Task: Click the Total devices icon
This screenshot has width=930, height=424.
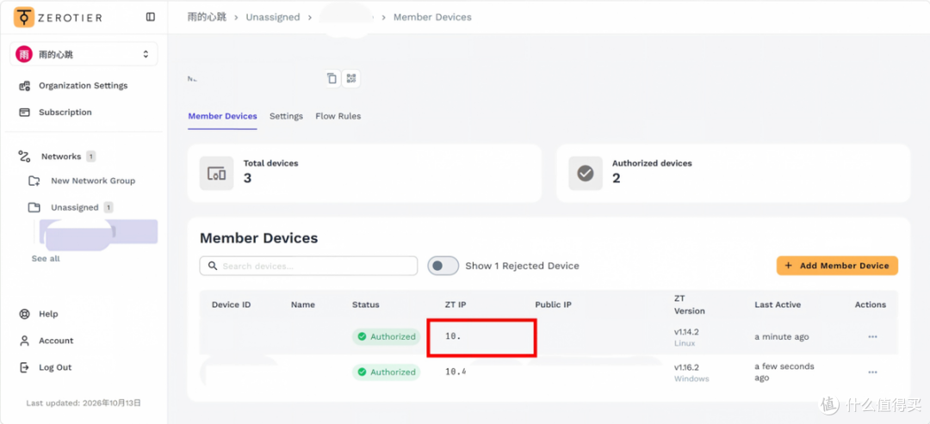Action: (216, 173)
